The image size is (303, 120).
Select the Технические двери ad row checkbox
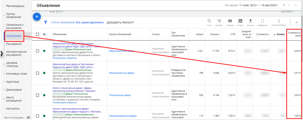pos(38,95)
